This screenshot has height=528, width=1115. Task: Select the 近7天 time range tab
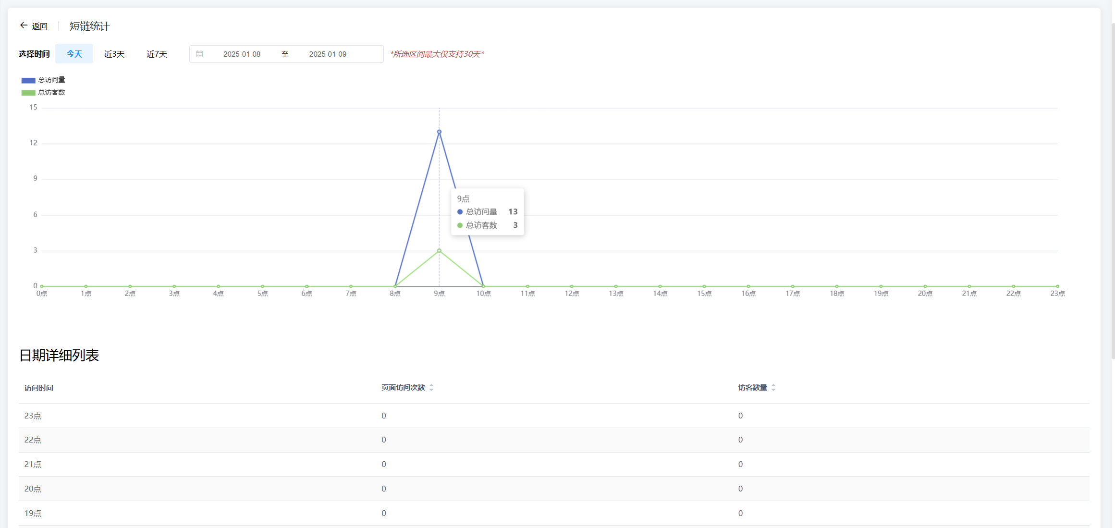pyautogui.click(x=157, y=54)
